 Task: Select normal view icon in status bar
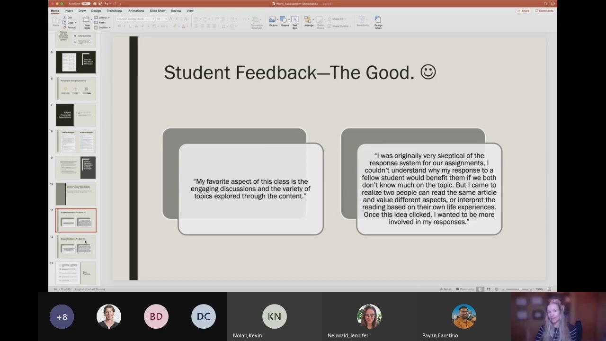click(x=480, y=289)
